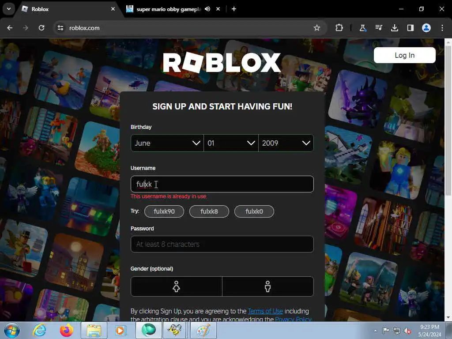Open Chrome three-dot menu

tap(442, 28)
